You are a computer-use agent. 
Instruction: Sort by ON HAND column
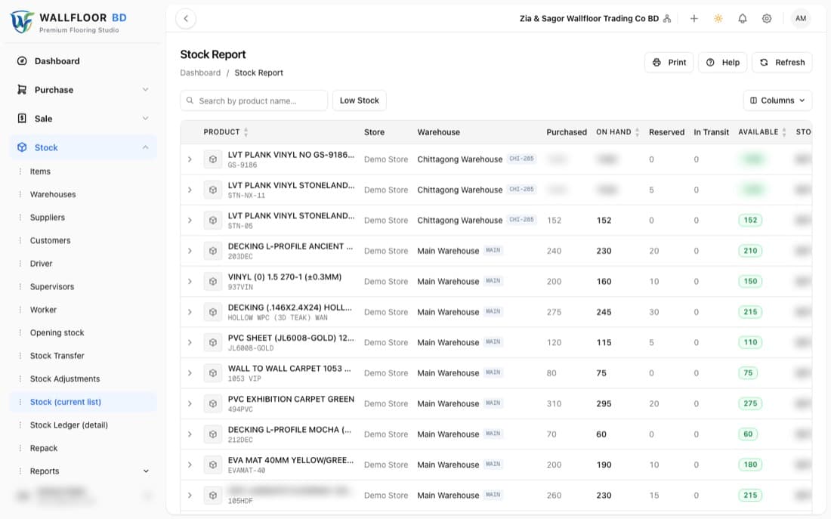click(617, 132)
